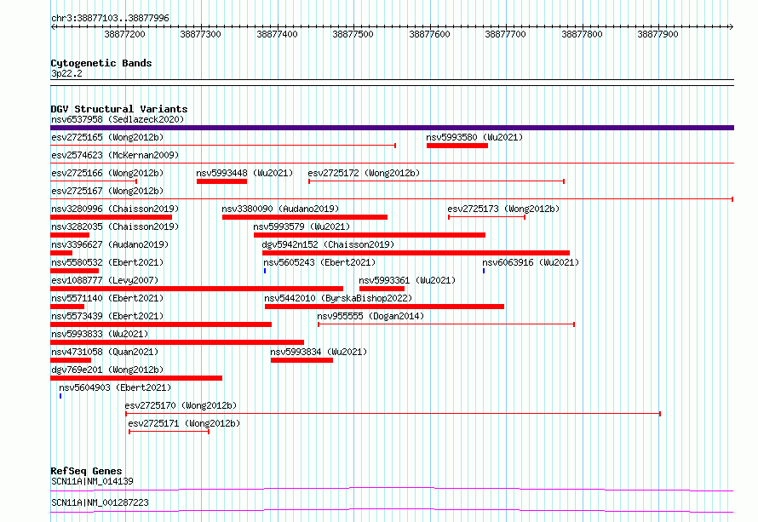Click the nsv4731058 (Quan2021) label
This screenshot has height=522, width=758.
point(105,352)
